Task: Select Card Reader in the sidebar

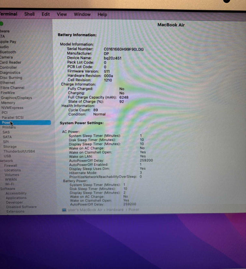Action: (x=11, y=62)
